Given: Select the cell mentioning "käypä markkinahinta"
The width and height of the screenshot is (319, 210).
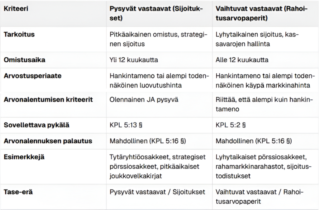Looking at the screenshot, I should (265, 81).
